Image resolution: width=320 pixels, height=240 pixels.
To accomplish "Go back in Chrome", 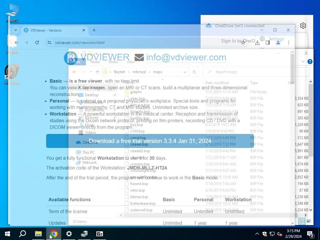I will [x=16, y=42].
